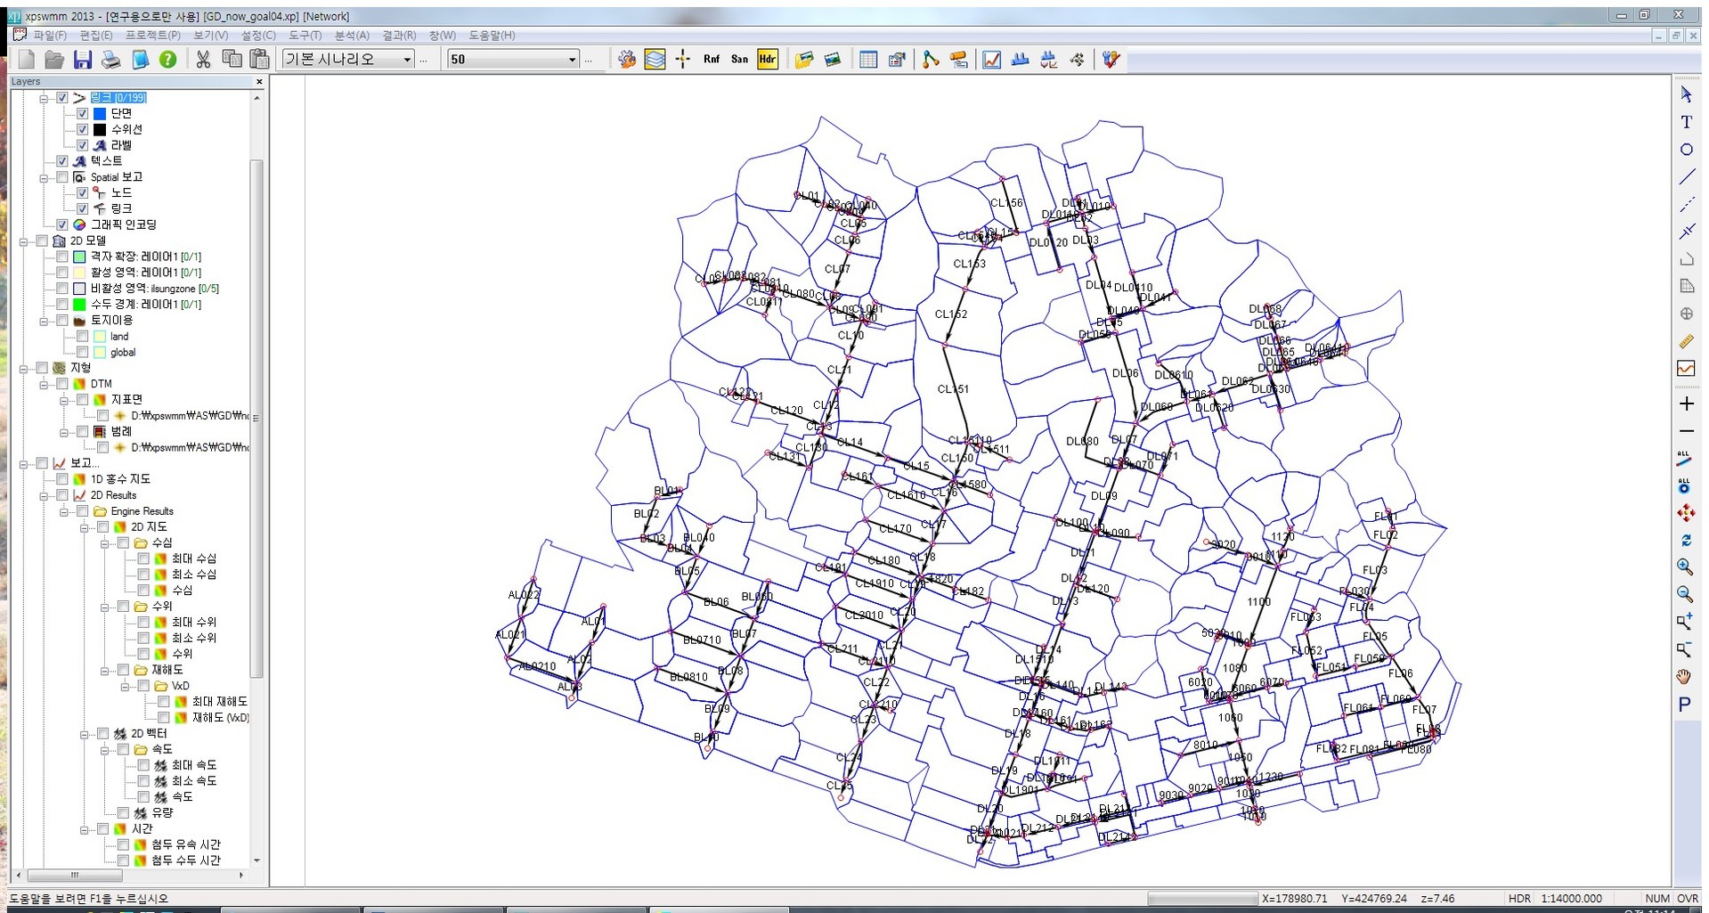The image size is (1709, 913).
Task: Enable the Spatial 보고 checkbox
Action: (62, 177)
